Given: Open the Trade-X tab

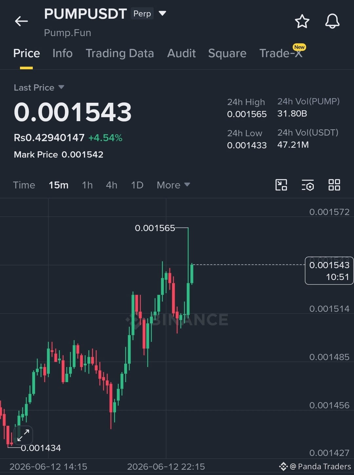Looking at the screenshot, I should 281,53.
